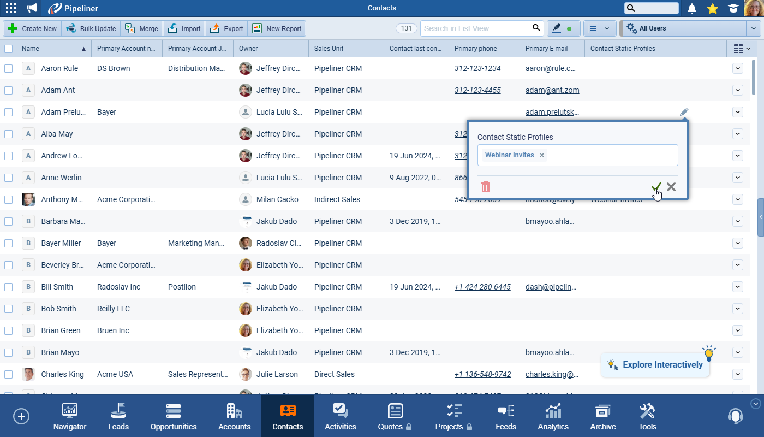Open the app grid launcher icon
This screenshot has height=437, width=764.
pos(10,8)
